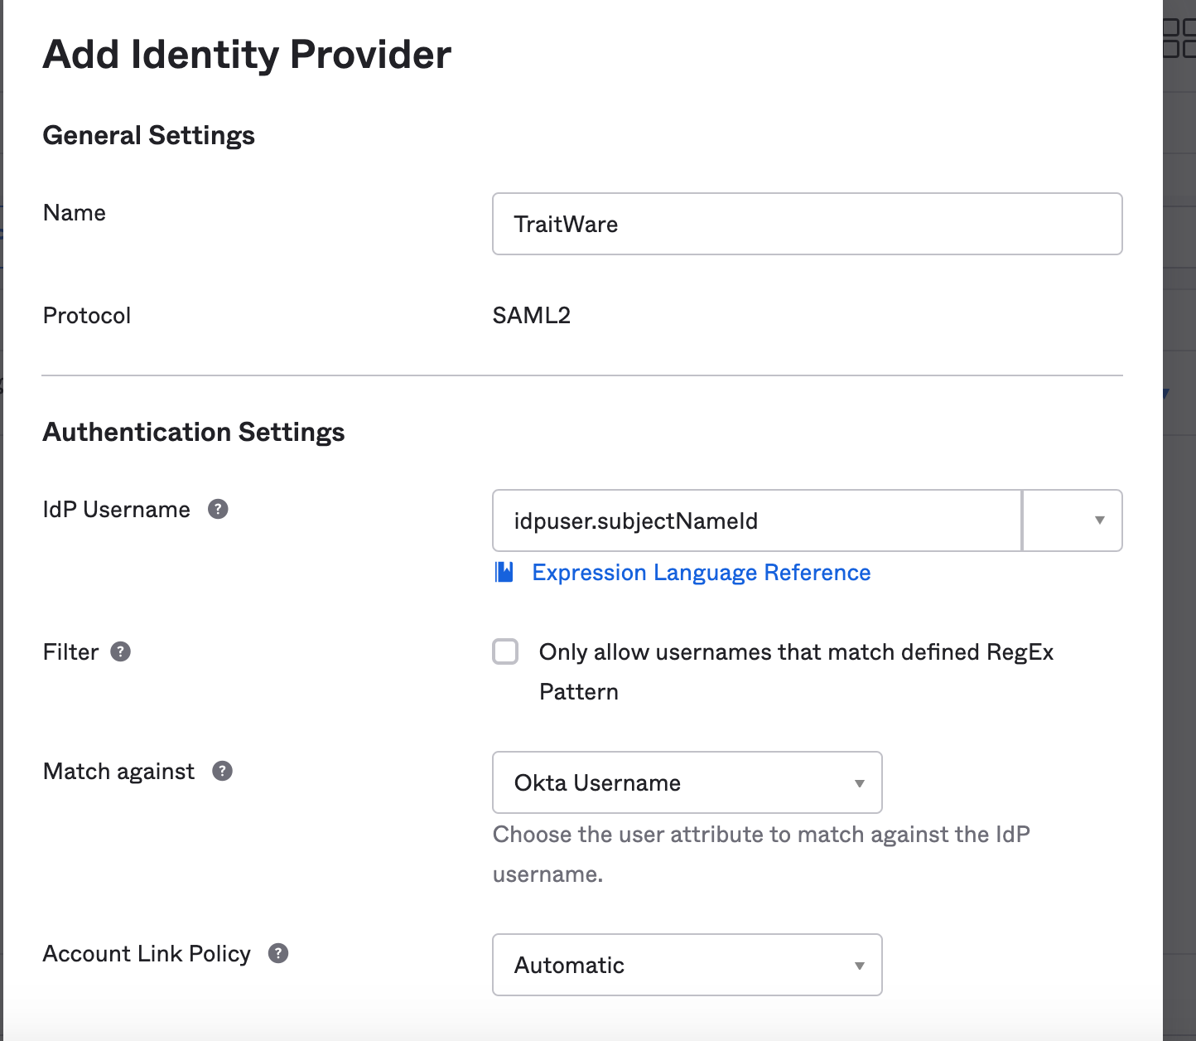Viewport: 1196px width, 1041px height.
Task: Click the idpuser.subjectNameId expression field
Action: pyautogui.click(x=757, y=520)
